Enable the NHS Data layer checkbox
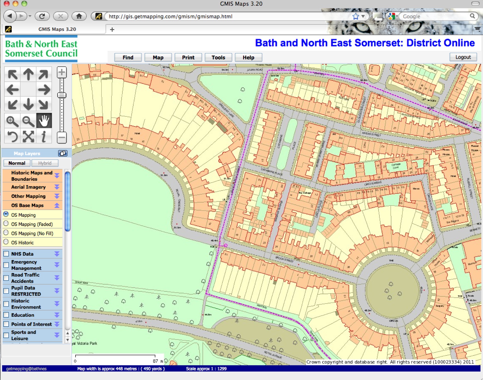 point(6,254)
